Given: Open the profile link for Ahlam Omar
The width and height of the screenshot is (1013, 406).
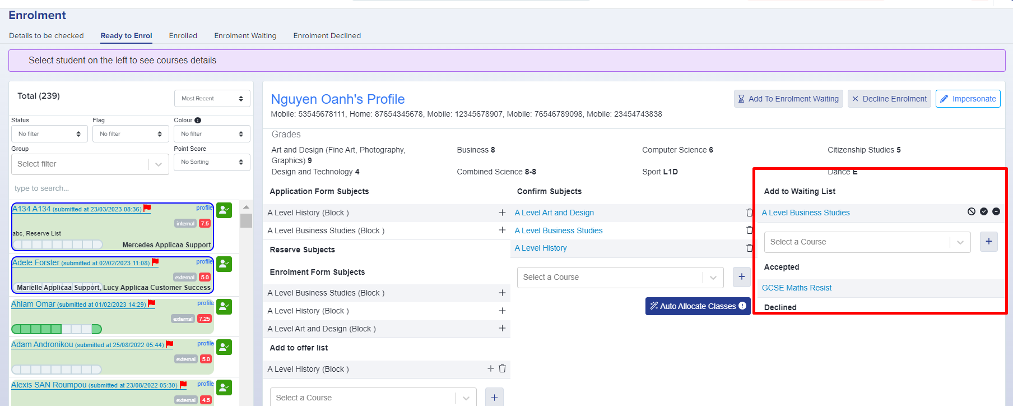Looking at the screenshot, I should tap(205, 303).
